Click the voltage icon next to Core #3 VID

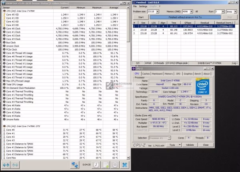click(x=4, y=25)
